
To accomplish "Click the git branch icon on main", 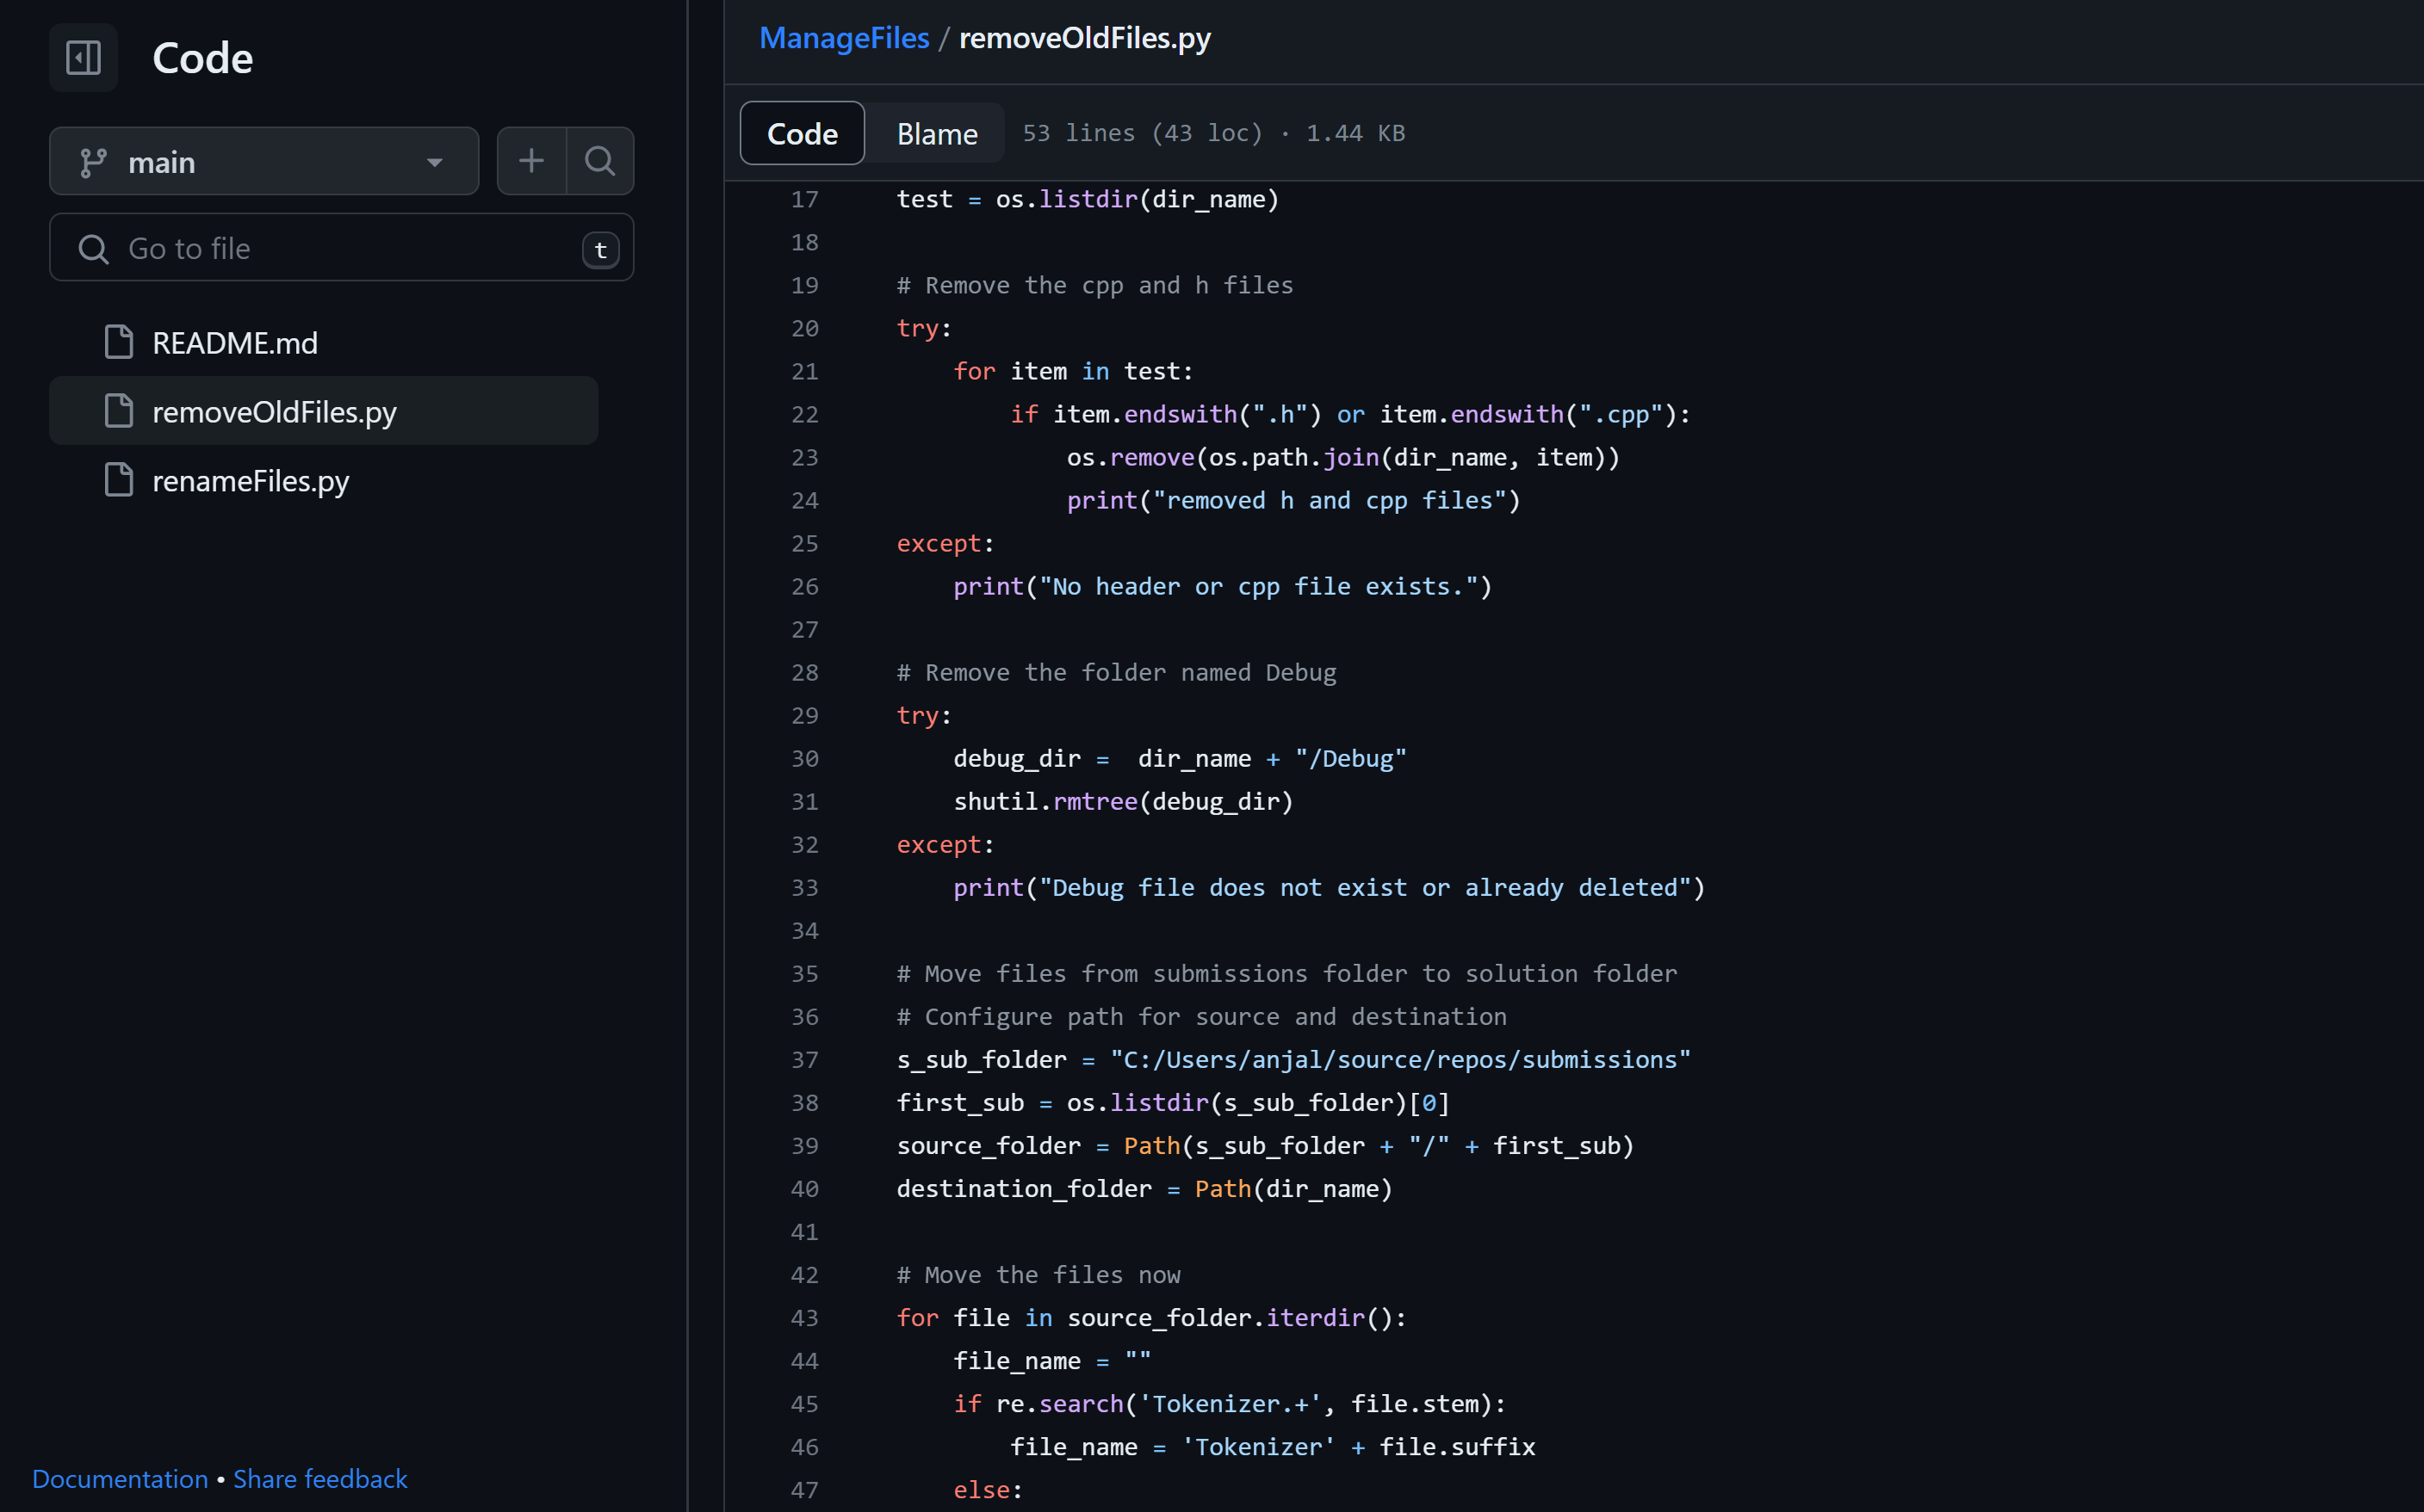I will pyautogui.click(x=93, y=162).
